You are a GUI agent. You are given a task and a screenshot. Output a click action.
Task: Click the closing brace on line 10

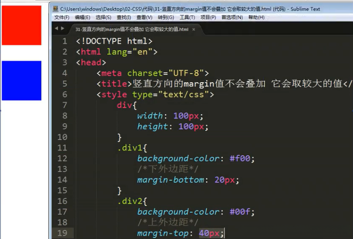coord(119,137)
